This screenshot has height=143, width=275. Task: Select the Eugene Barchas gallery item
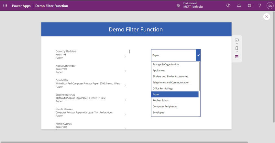(x=91, y=98)
